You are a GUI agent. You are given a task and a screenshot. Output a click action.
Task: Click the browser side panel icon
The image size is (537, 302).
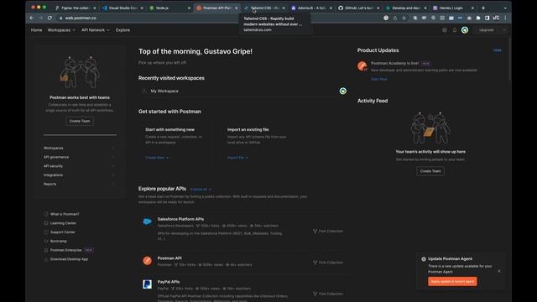pos(487,18)
